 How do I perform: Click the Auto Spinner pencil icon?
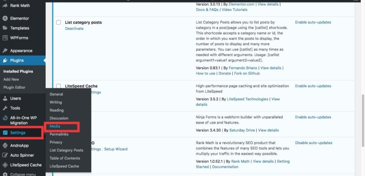(5, 155)
